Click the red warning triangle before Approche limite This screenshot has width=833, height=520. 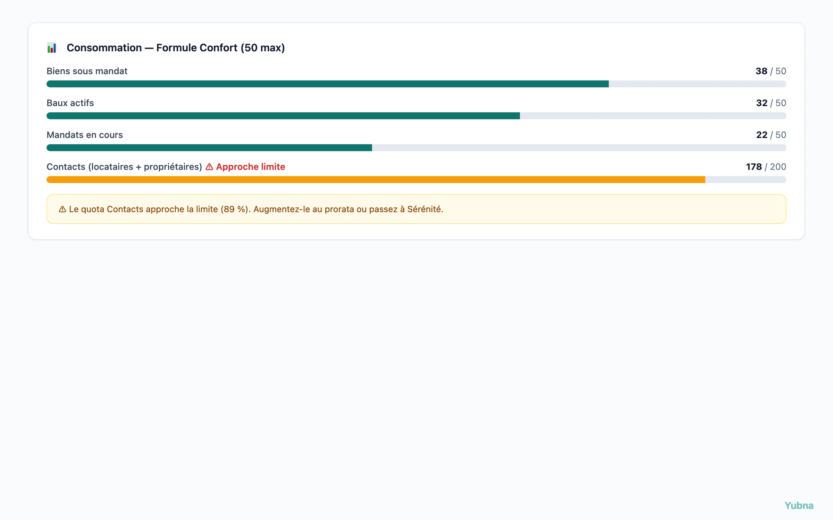pos(209,167)
